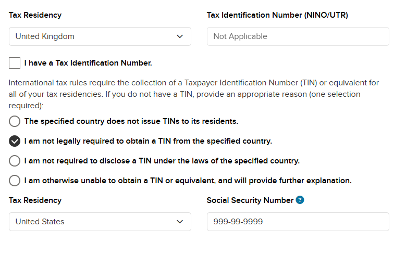This screenshot has height=255, width=394.
Task: Click the 'Tax Identification Number (NINO/UTR)' label
Action: coord(277,15)
